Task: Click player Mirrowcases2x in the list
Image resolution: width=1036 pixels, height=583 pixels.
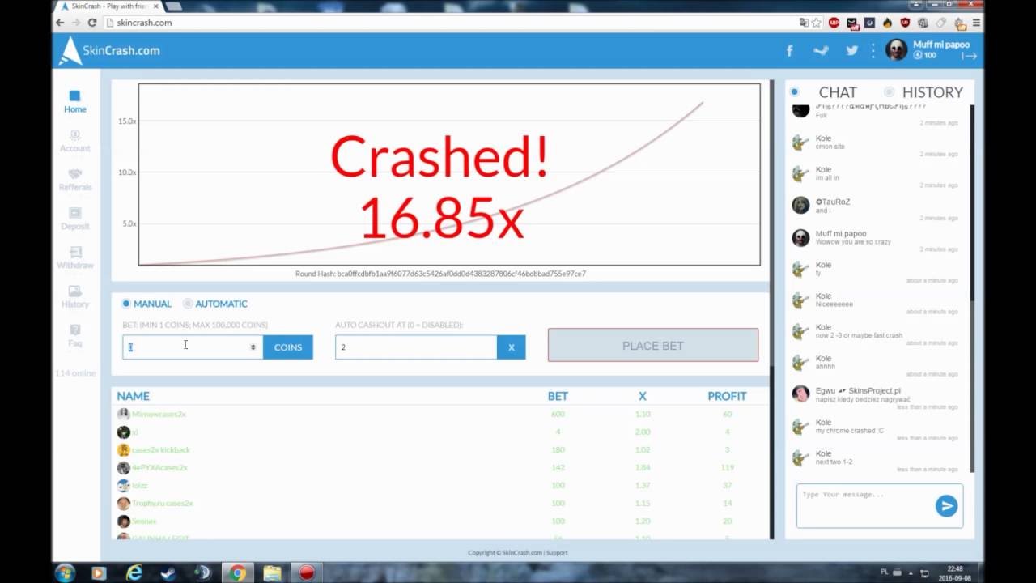Action: 159,414
